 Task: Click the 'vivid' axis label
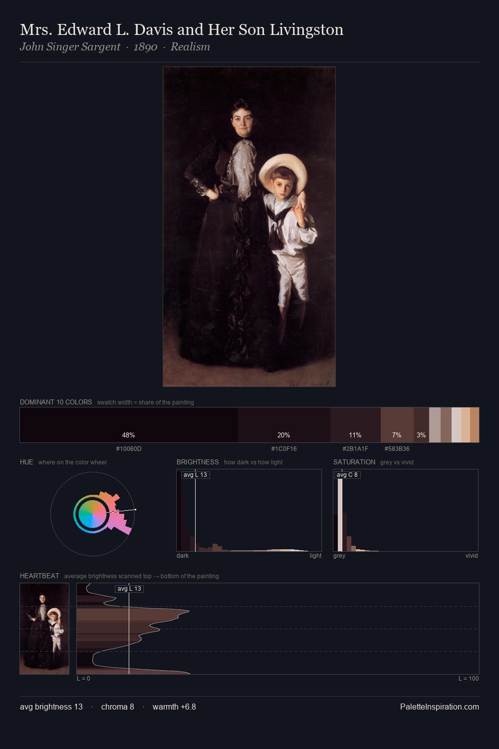(472, 556)
